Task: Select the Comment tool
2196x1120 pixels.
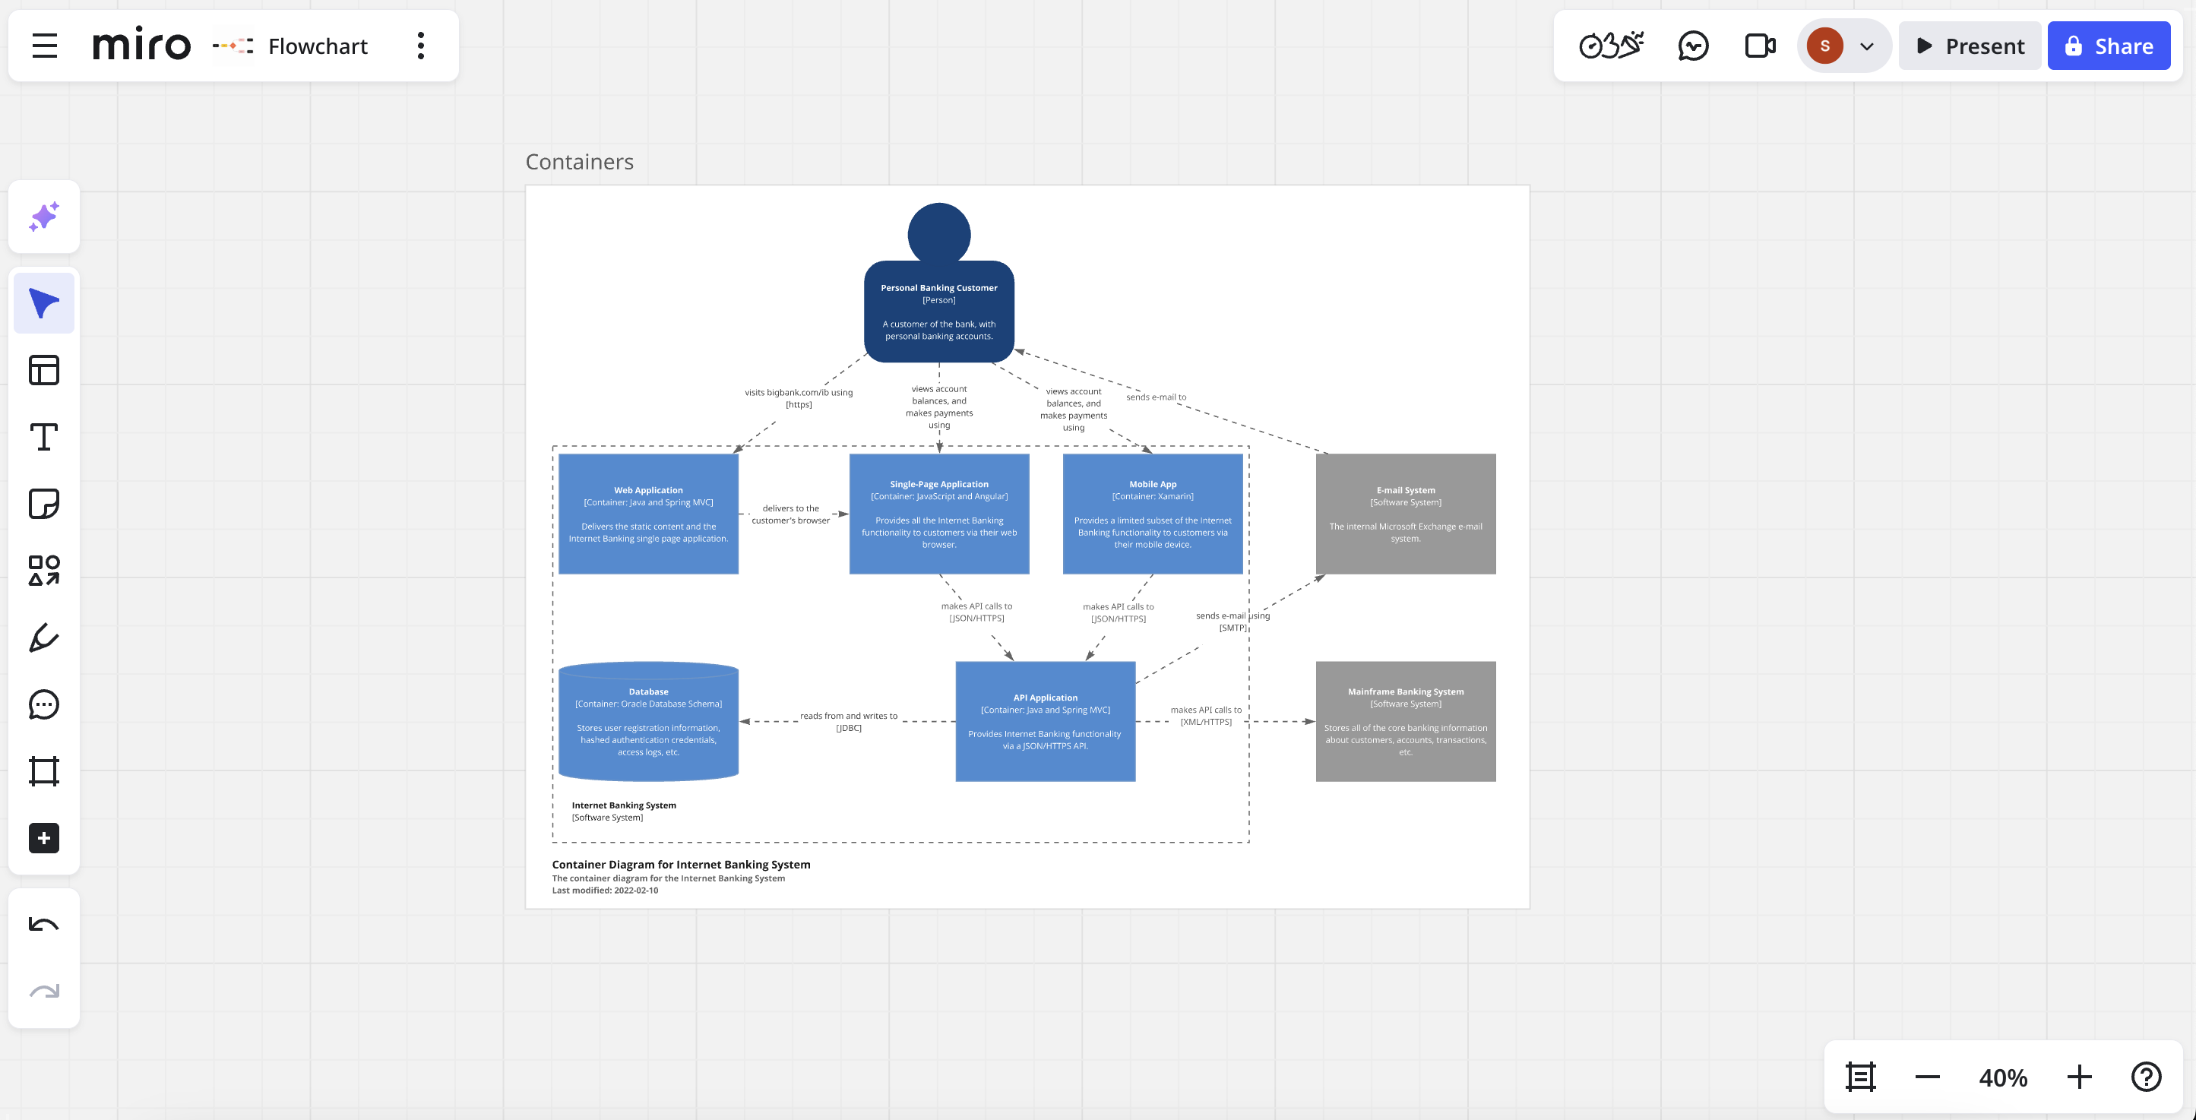Action: (x=44, y=704)
